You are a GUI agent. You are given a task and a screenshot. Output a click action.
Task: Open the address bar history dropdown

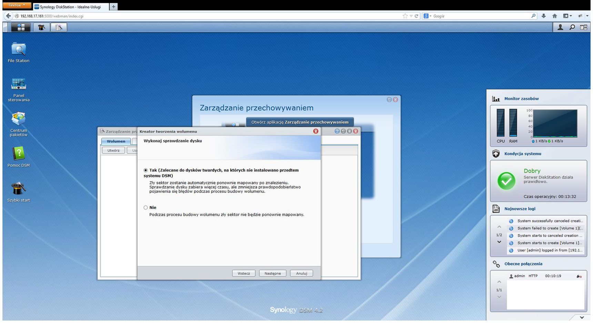click(x=411, y=16)
